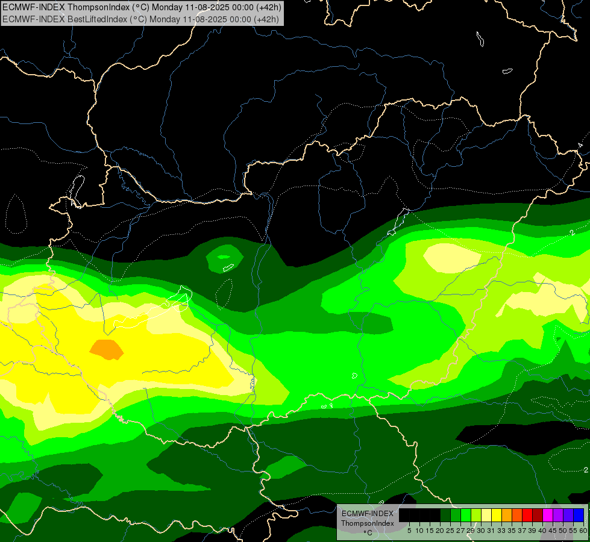Select the violet 50-55 legend swatch
Image resolution: width=590 pixels, height=542 pixels.
click(568, 515)
